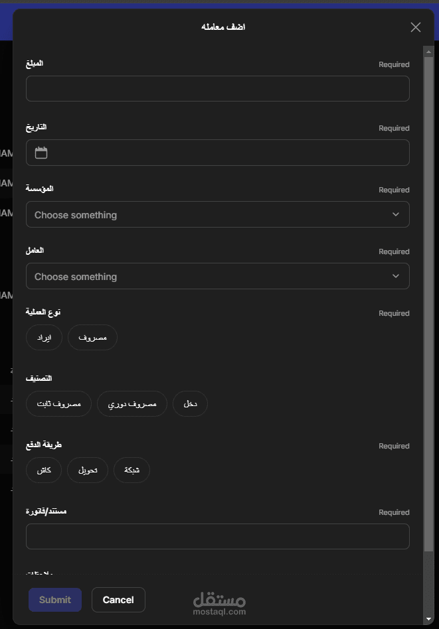Select كاش payment method
439x629 pixels.
[44, 470]
